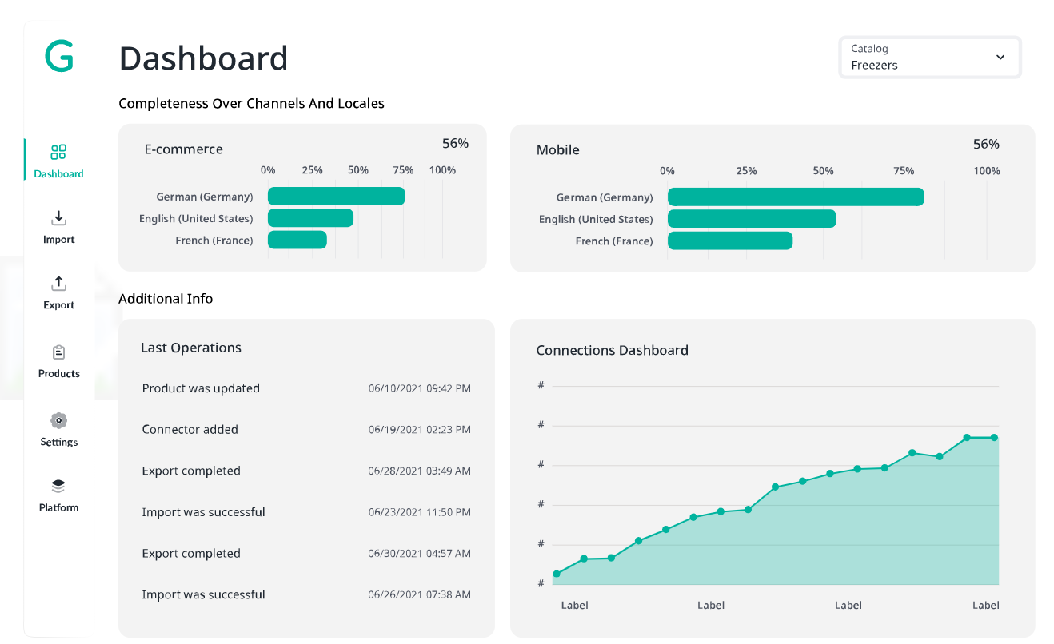The image size is (1054, 644).
Task: Select the Platform layers icon
Action: [x=58, y=487]
